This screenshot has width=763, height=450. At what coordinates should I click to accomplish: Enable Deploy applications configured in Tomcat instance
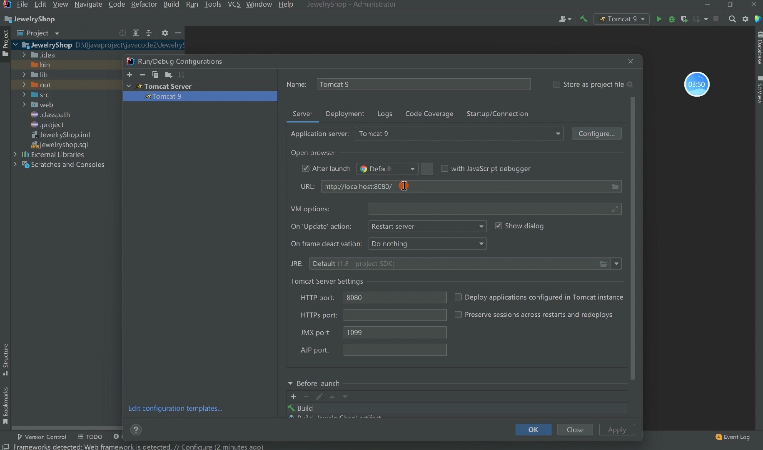pos(458,297)
